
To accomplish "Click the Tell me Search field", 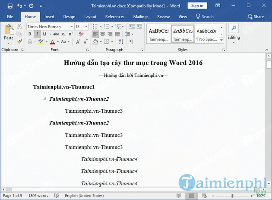I will tap(205, 17).
